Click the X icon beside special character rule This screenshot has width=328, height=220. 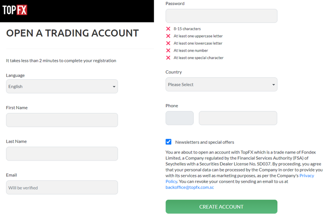click(168, 57)
